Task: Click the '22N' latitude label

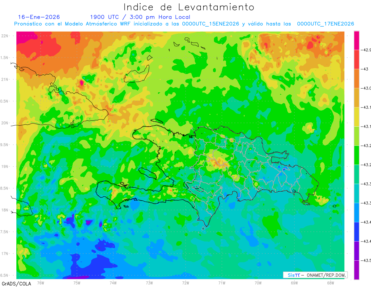Action: tap(5, 36)
